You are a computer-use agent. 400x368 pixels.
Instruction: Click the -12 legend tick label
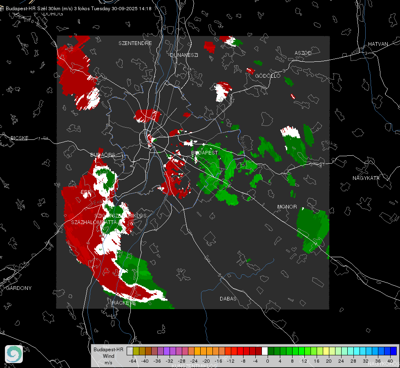pyautogui.click(x=230, y=361)
